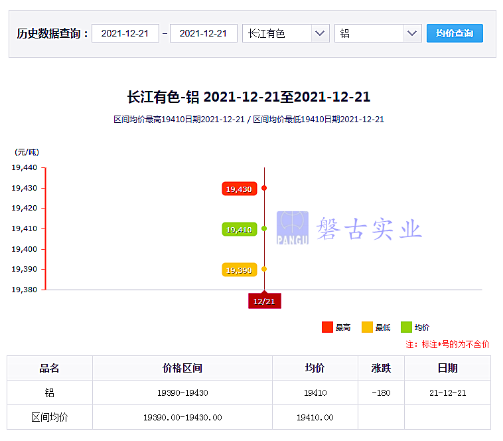The image size is (503, 441).
Task: Click the 价格区间 column header
Action: (182, 368)
